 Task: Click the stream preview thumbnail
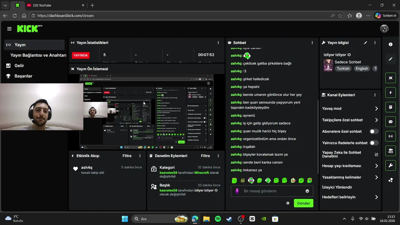pos(147,112)
